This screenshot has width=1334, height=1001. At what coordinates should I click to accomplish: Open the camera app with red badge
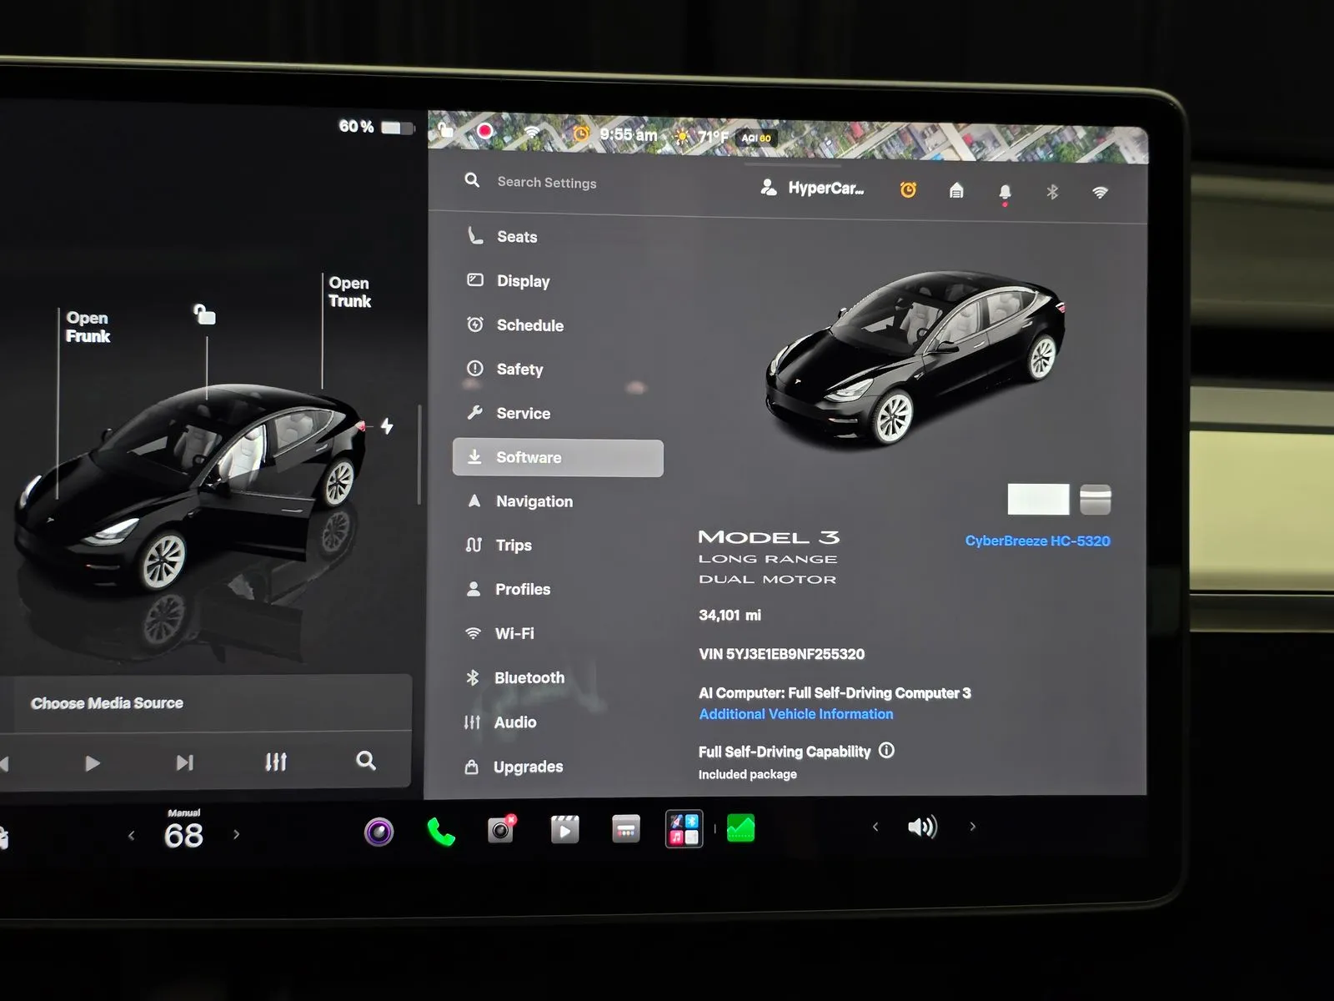click(502, 830)
